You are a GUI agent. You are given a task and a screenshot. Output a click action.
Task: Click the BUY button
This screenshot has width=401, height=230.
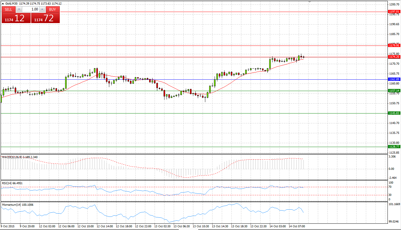[x=53, y=9]
